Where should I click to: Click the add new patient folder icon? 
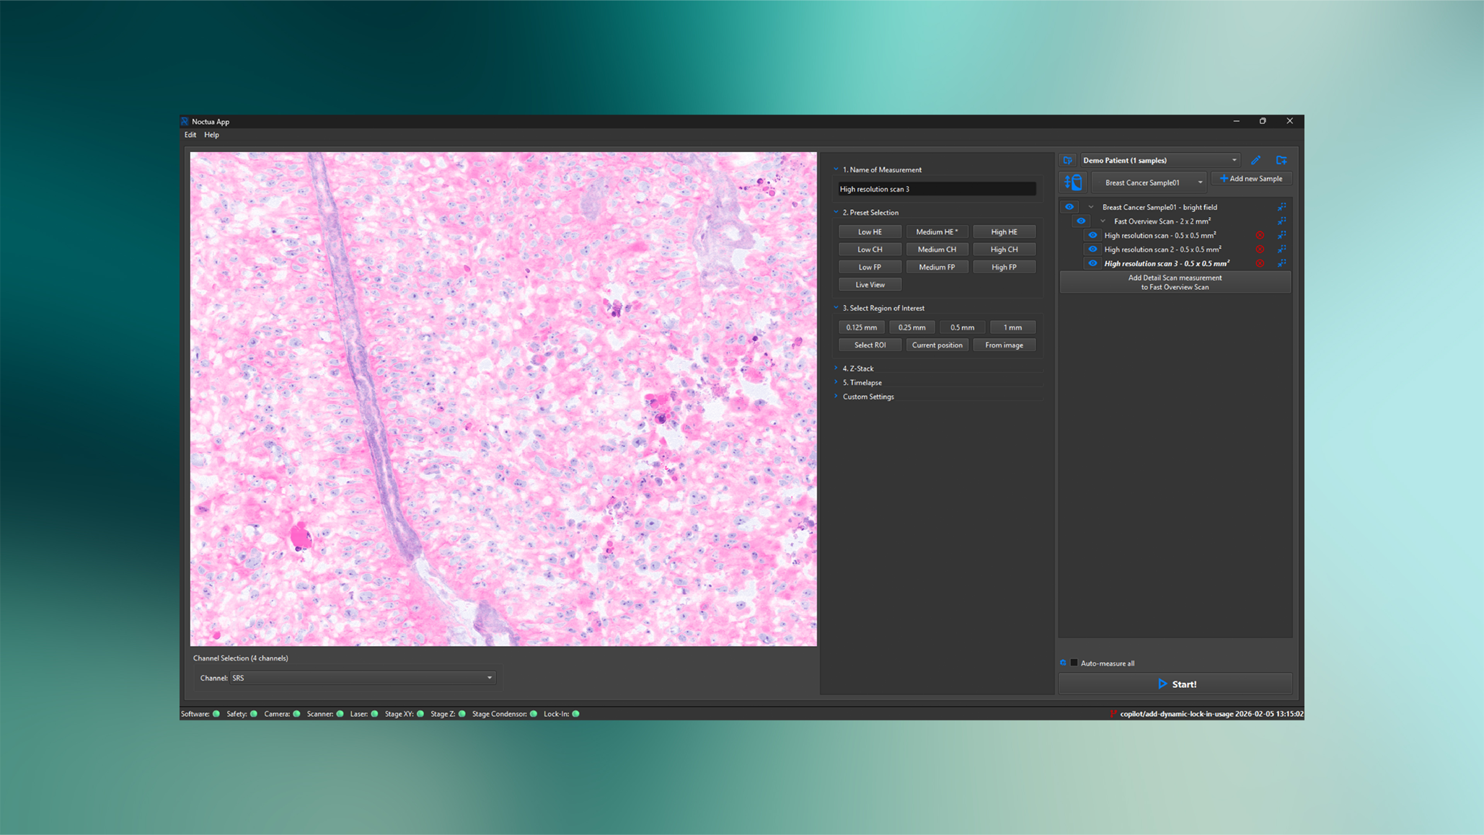coord(1281,160)
